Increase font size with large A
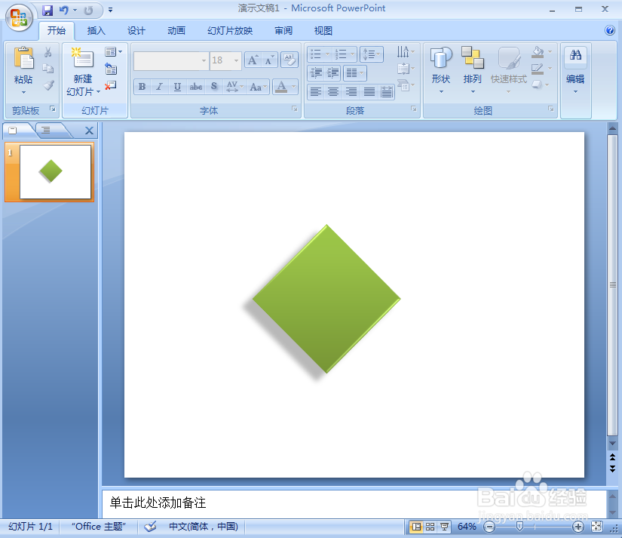Image resolution: width=622 pixels, height=538 pixels. [x=253, y=60]
